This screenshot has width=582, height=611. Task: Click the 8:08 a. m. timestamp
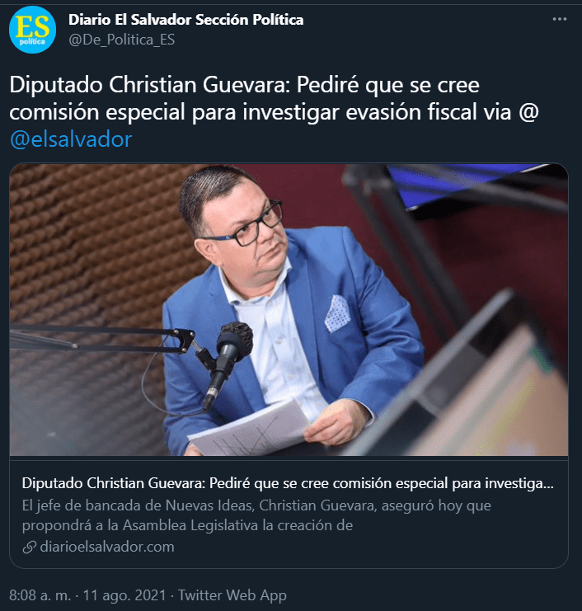[x=40, y=595]
